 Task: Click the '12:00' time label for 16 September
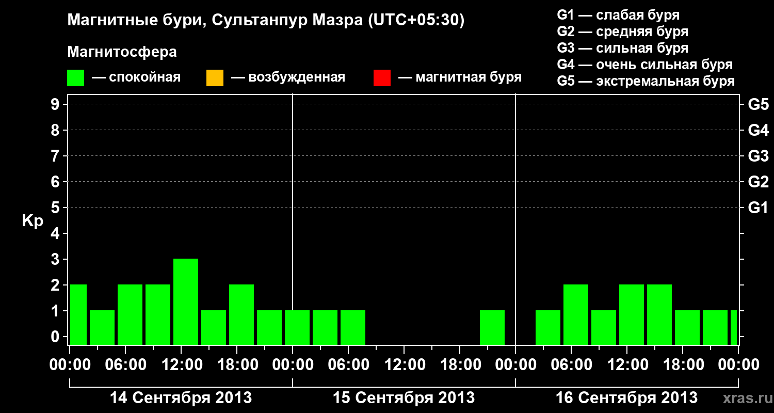coord(627,365)
